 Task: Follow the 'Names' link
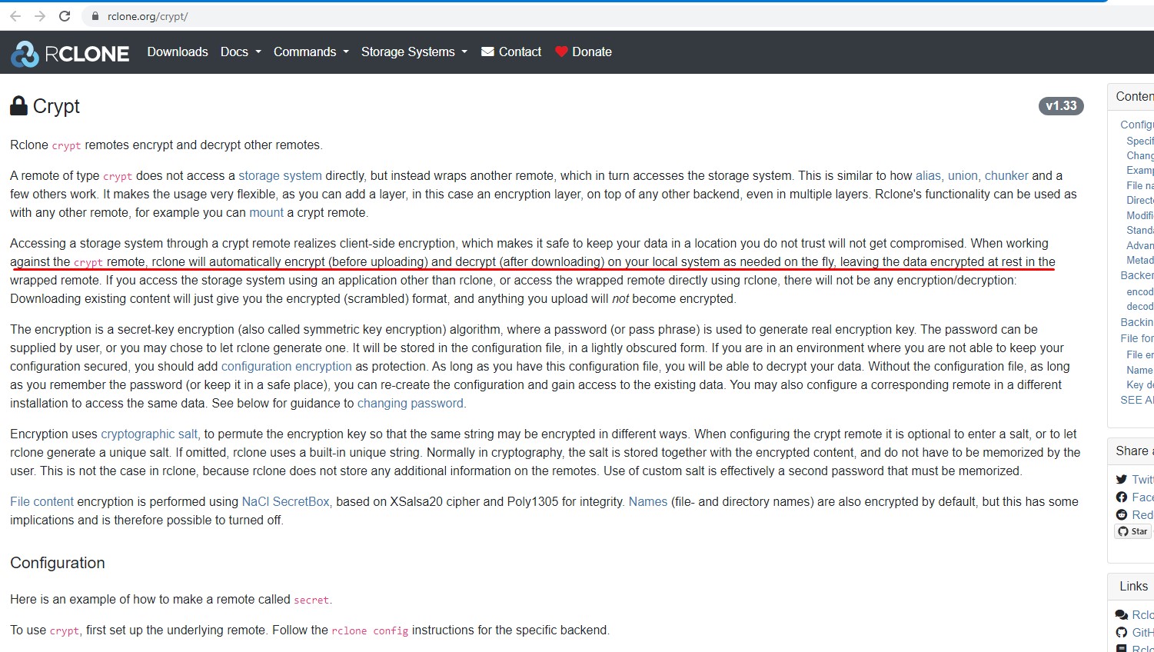(x=648, y=502)
